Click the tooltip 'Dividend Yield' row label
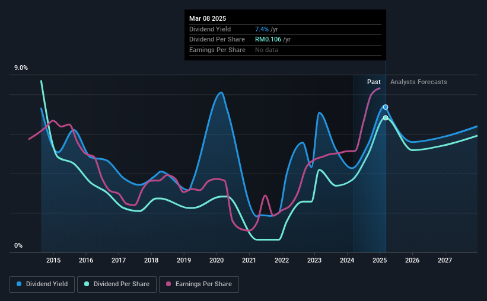 pos(210,29)
